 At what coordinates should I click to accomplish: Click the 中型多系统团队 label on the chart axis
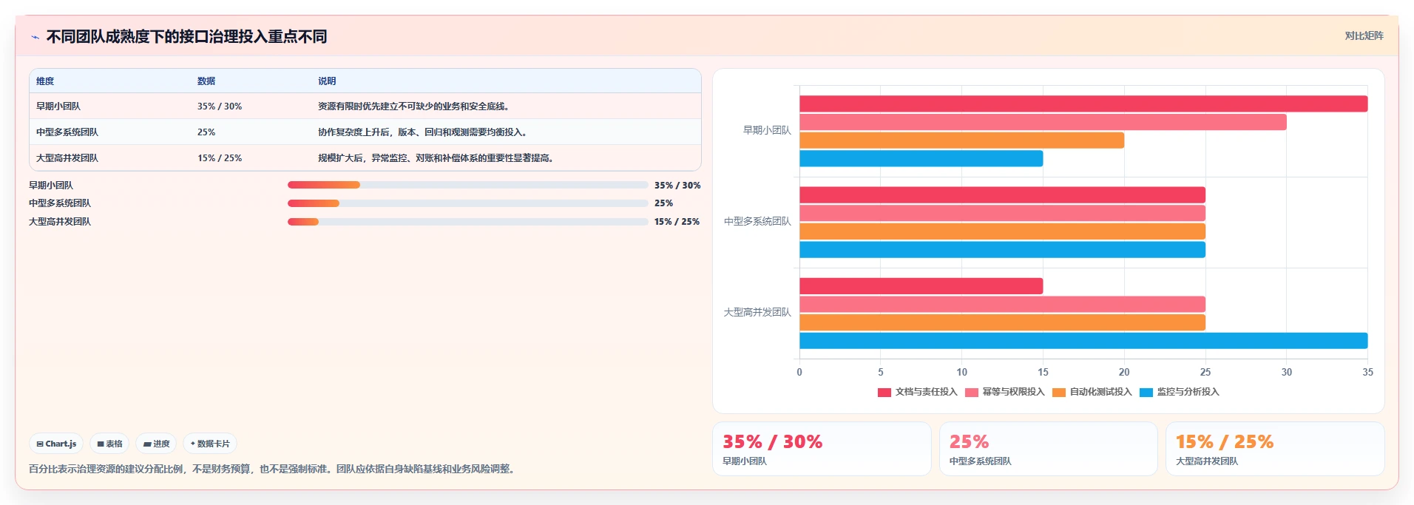(757, 221)
